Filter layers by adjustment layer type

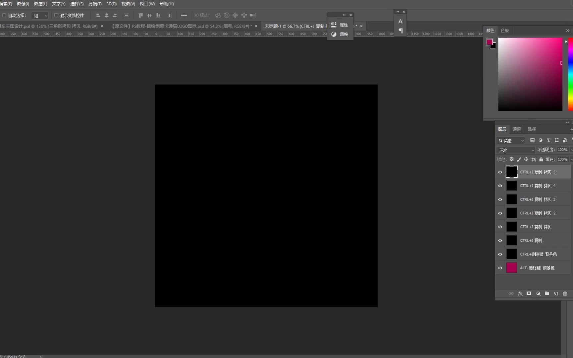[541, 140]
